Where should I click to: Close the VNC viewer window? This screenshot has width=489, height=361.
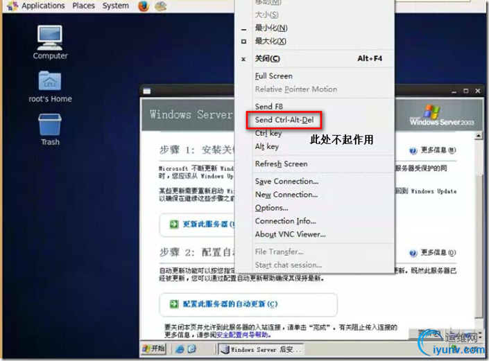click(x=477, y=91)
